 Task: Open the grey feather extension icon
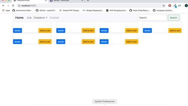(x=179, y=6)
